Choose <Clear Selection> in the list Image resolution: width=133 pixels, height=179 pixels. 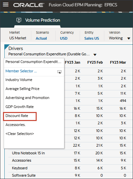[x=20, y=134]
